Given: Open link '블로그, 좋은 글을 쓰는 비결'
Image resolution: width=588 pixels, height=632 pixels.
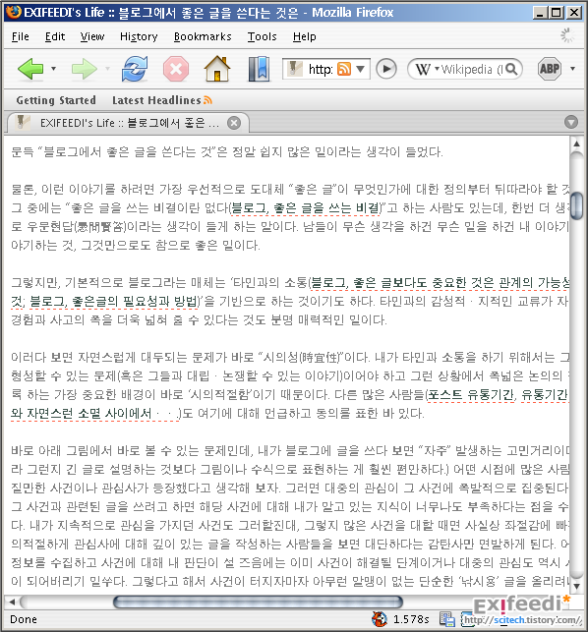Looking at the screenshot, I should 305,208.
